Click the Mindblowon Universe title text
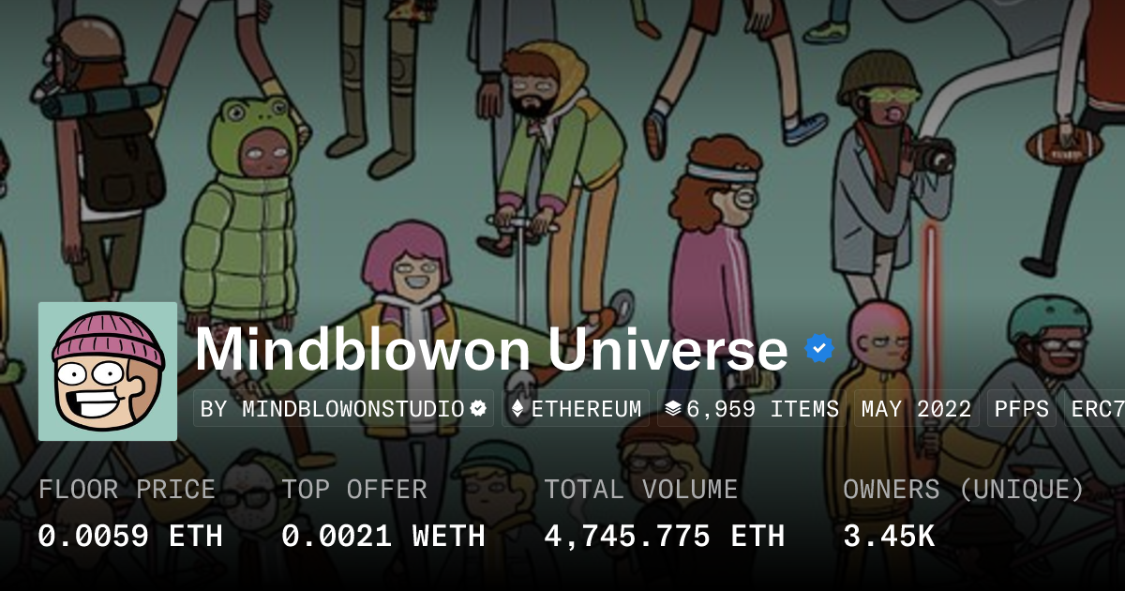The image size is (1125, 591). click(x=491, y=350)
